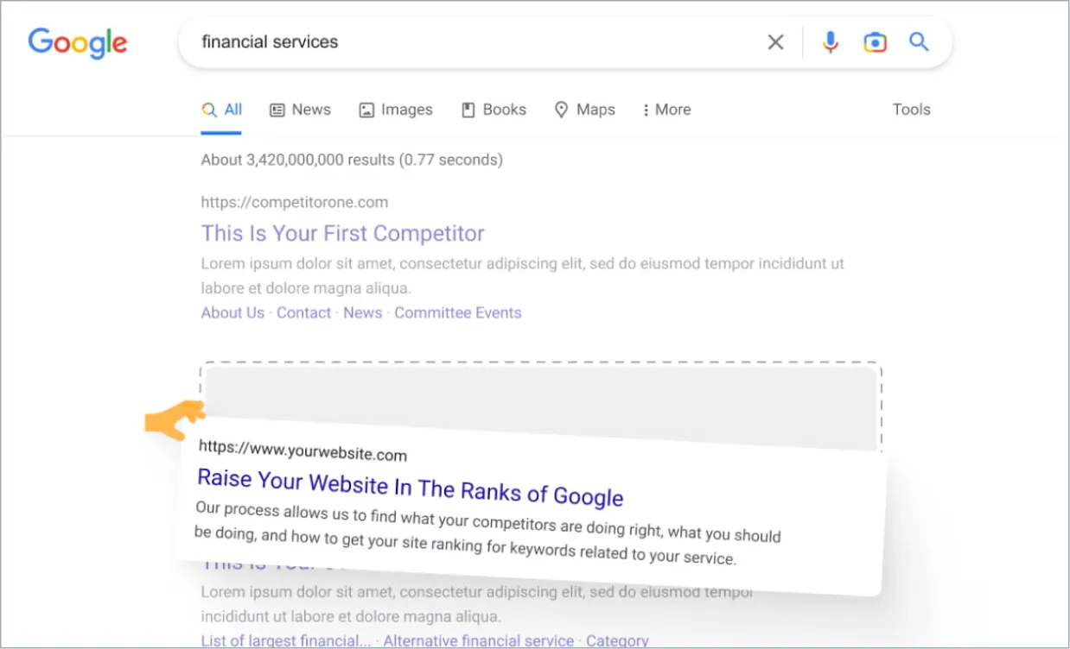
Task: Click the Alternative financial service link
Action: 478,640
